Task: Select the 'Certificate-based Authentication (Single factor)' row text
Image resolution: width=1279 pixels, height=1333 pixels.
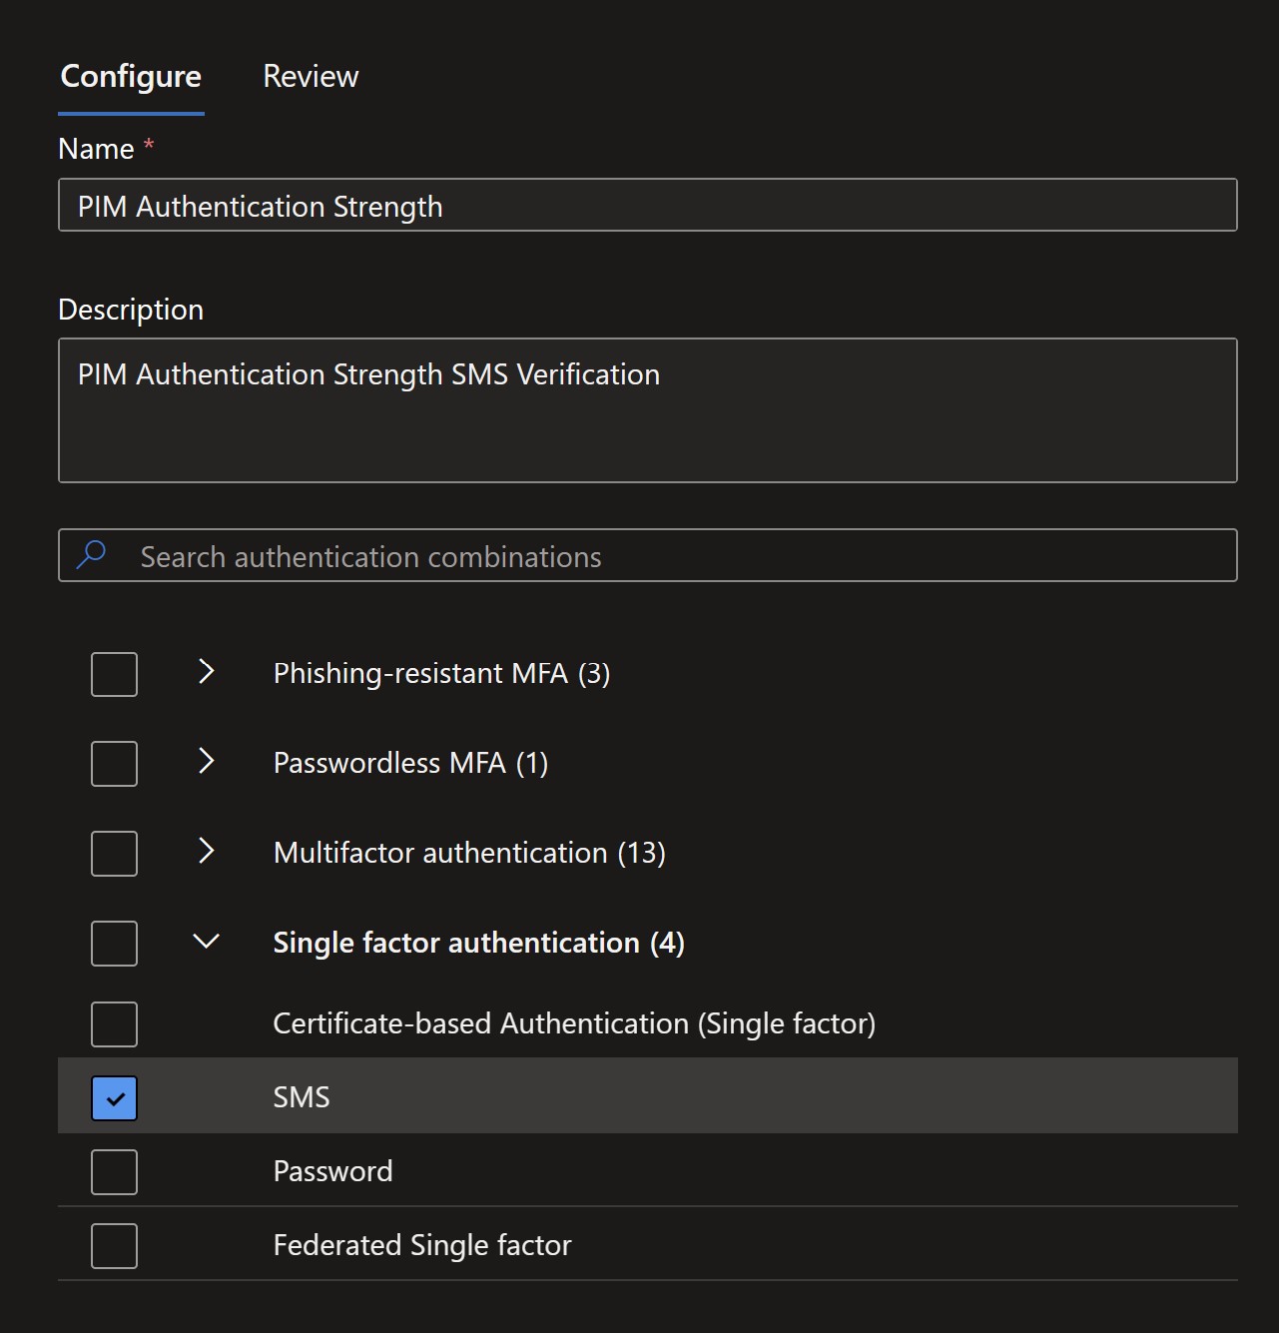Action: click(x=574, y=1024)
